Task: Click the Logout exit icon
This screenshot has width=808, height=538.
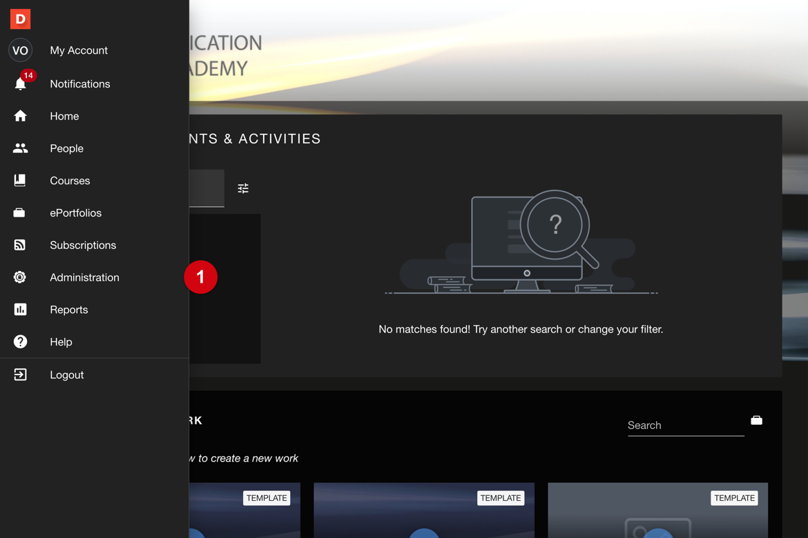Action: click(x=20, y=375)
